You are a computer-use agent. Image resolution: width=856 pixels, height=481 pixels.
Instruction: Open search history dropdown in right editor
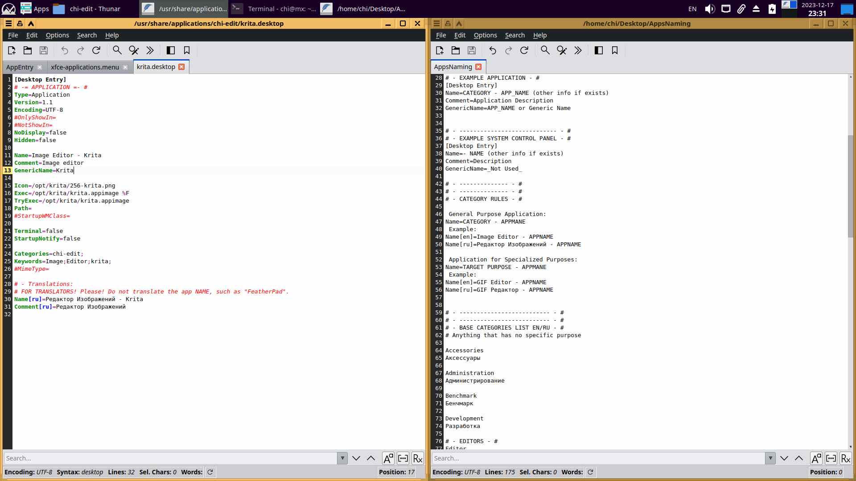(770, 458)
